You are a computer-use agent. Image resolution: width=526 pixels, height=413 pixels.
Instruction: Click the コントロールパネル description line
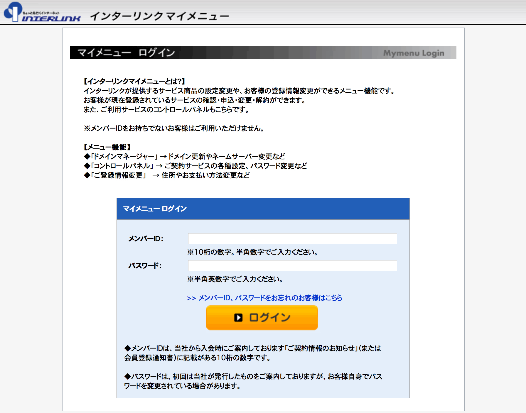[x=195, y=166]
